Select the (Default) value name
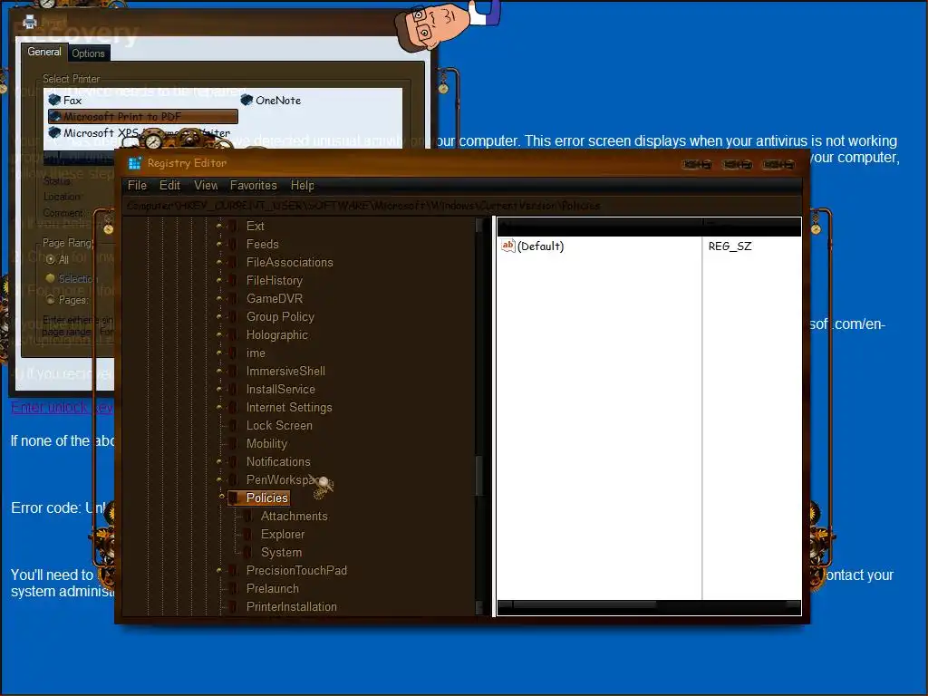928x696 pixels. click(540, 246)
